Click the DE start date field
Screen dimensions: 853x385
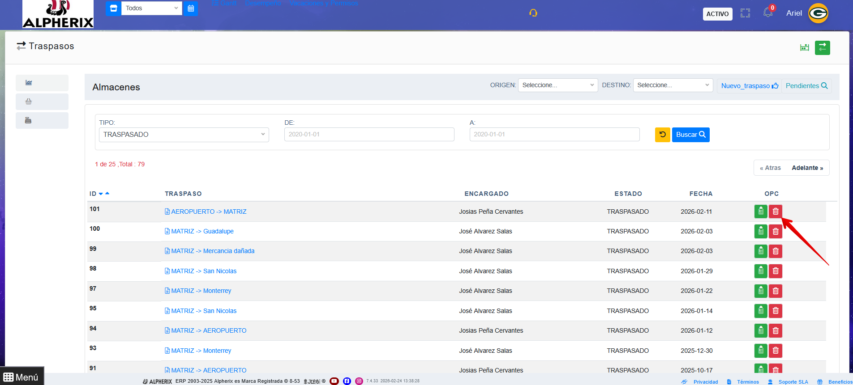point(369,135)
